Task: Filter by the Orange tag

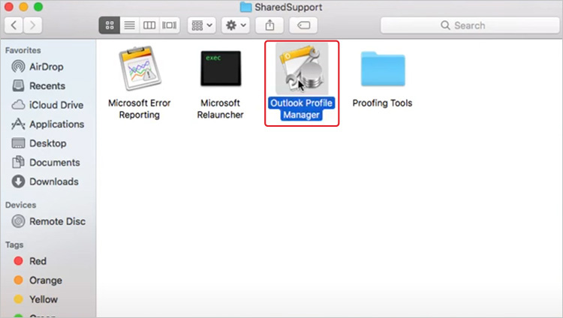Action: [38, 280]
